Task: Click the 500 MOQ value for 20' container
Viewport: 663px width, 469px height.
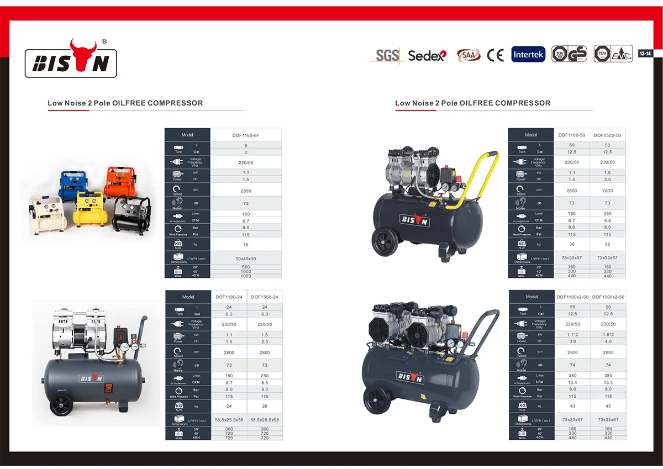Action: pyautogui.click(x=246, y=267)
